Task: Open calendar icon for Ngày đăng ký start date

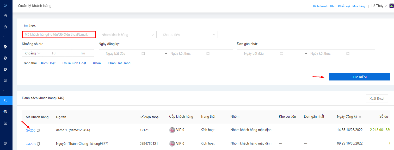Action: point(143,53)
